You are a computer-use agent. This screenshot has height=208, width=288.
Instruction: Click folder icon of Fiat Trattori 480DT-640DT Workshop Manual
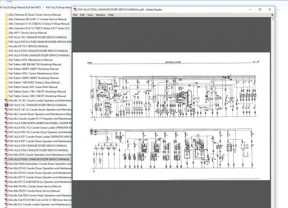tap(6, 69)
